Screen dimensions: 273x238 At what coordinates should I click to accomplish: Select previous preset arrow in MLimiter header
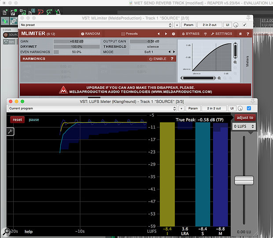(x=159, y=34)
